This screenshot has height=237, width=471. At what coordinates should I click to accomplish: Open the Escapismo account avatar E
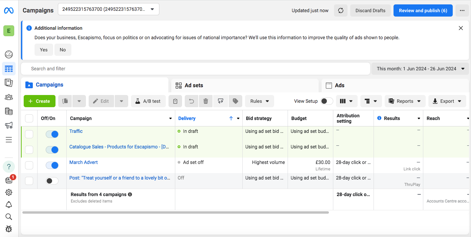point(9,31)
